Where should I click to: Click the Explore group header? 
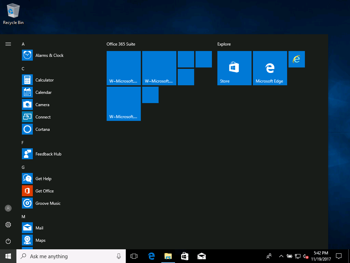224,44
